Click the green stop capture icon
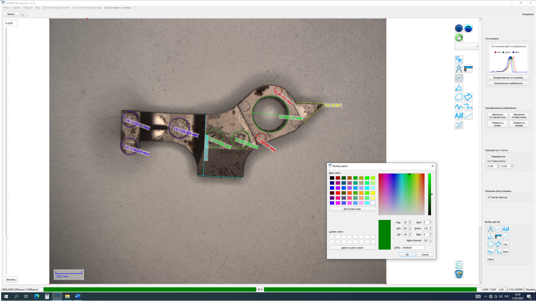The image size is (536, 301). (x=459, y=38)
